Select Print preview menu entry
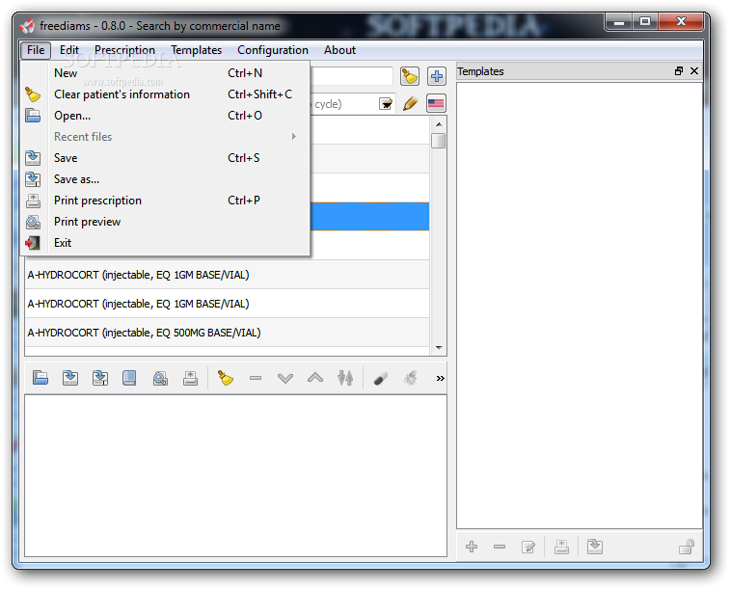This screenshot has width=730, height=589. point(165,222)
